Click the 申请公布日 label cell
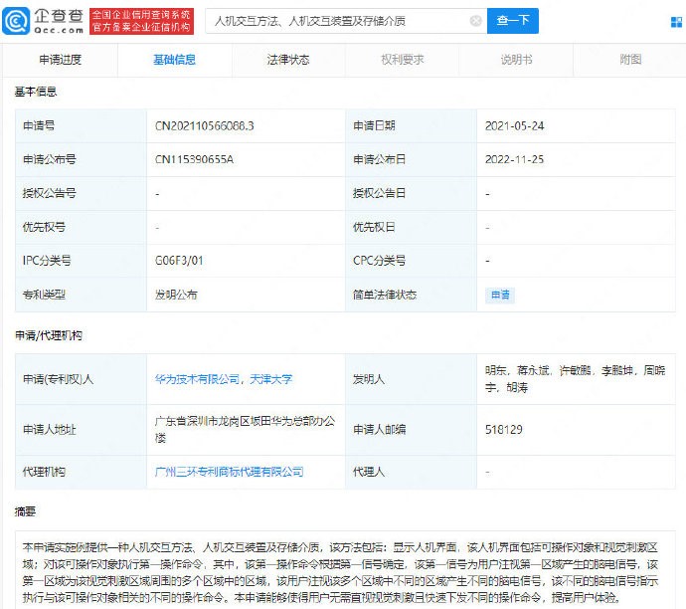 (x=412, y=159)
